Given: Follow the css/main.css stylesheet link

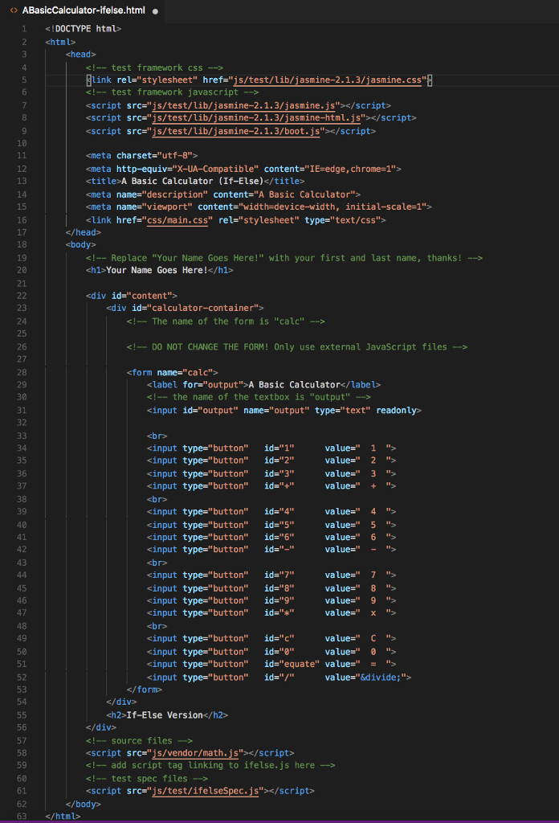Looking at the screenshot, I should pyautogui.click(x=177, y=220).
